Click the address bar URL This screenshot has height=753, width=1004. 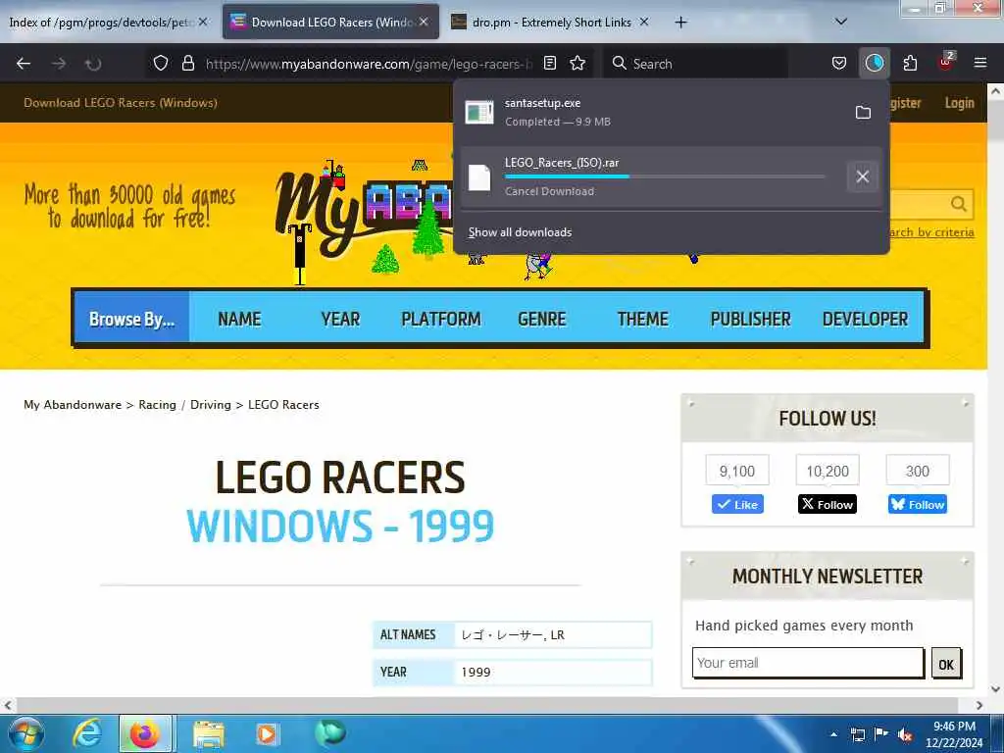(x=369, y=64)
